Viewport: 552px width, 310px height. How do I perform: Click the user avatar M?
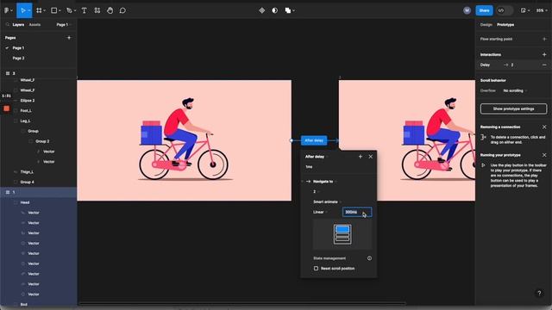467,10
